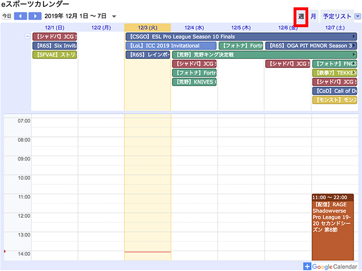Click the 今日 (today) button
Screen dimensions: 362x271
pyautogui.click(x=7, y=16)
